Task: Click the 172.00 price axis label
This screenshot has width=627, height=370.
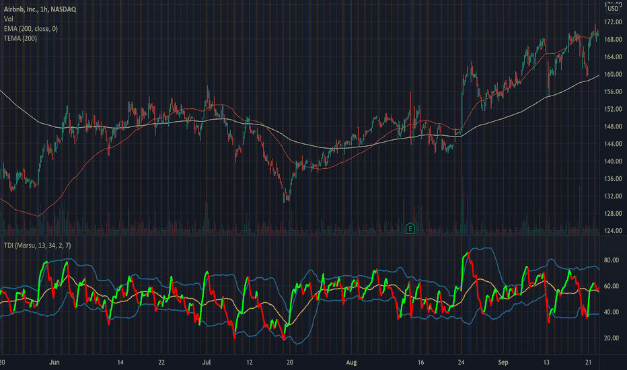Action: tap(613, 22)
